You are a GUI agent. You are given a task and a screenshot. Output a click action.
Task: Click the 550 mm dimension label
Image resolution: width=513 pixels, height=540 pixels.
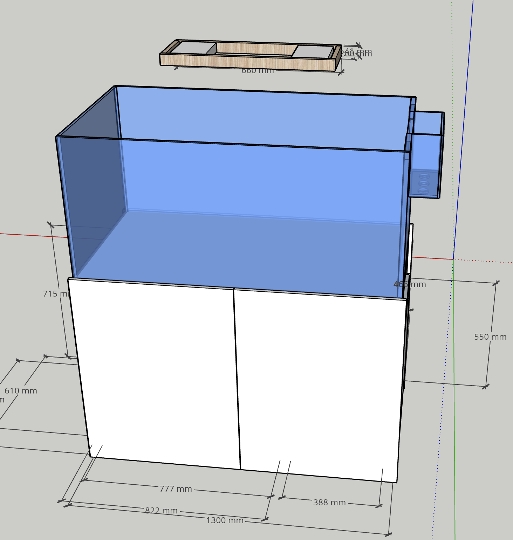[x=490, y=337]
